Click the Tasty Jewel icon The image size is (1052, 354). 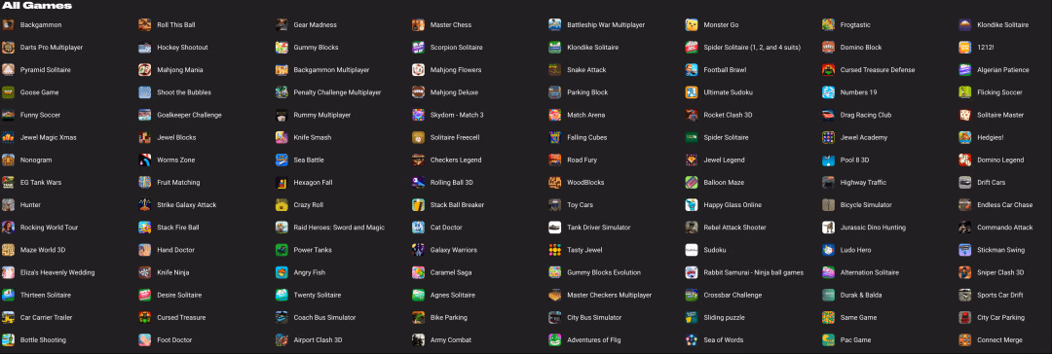[555, 250]
